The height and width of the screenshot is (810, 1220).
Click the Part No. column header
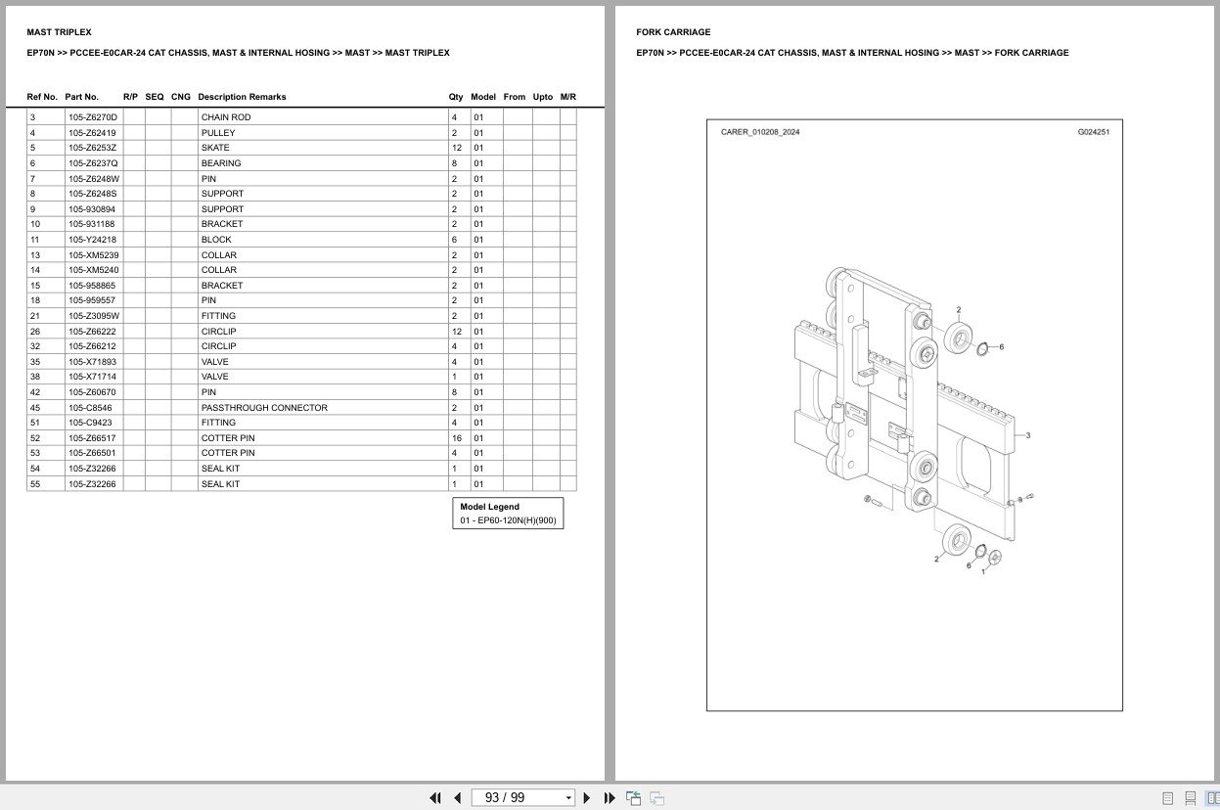pyautogui.click(x=82, y=97)
